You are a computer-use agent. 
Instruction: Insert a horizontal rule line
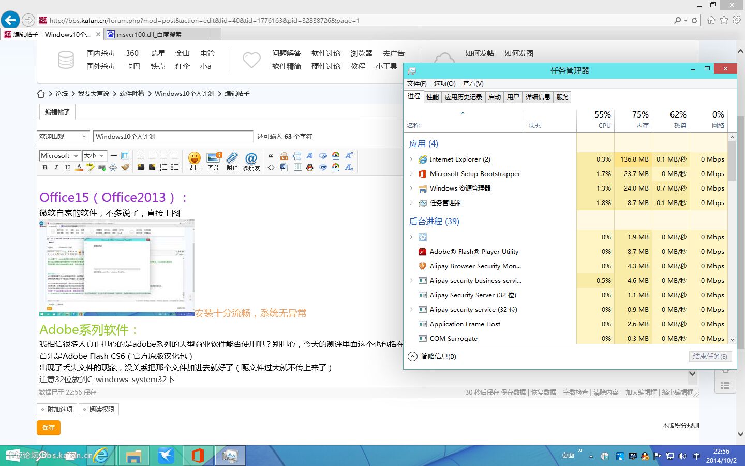(x=114, y=156)
